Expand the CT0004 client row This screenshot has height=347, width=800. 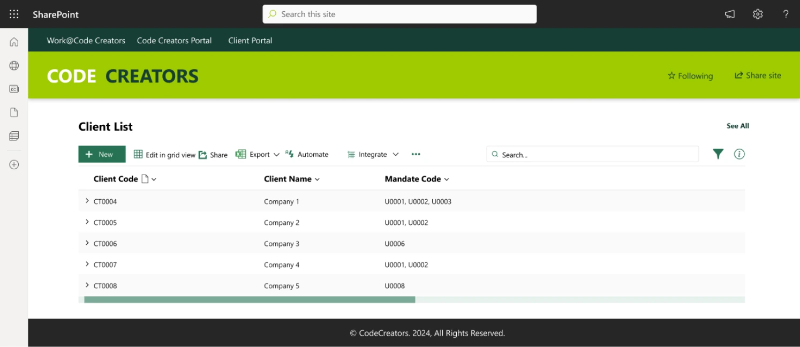(87, 200)
